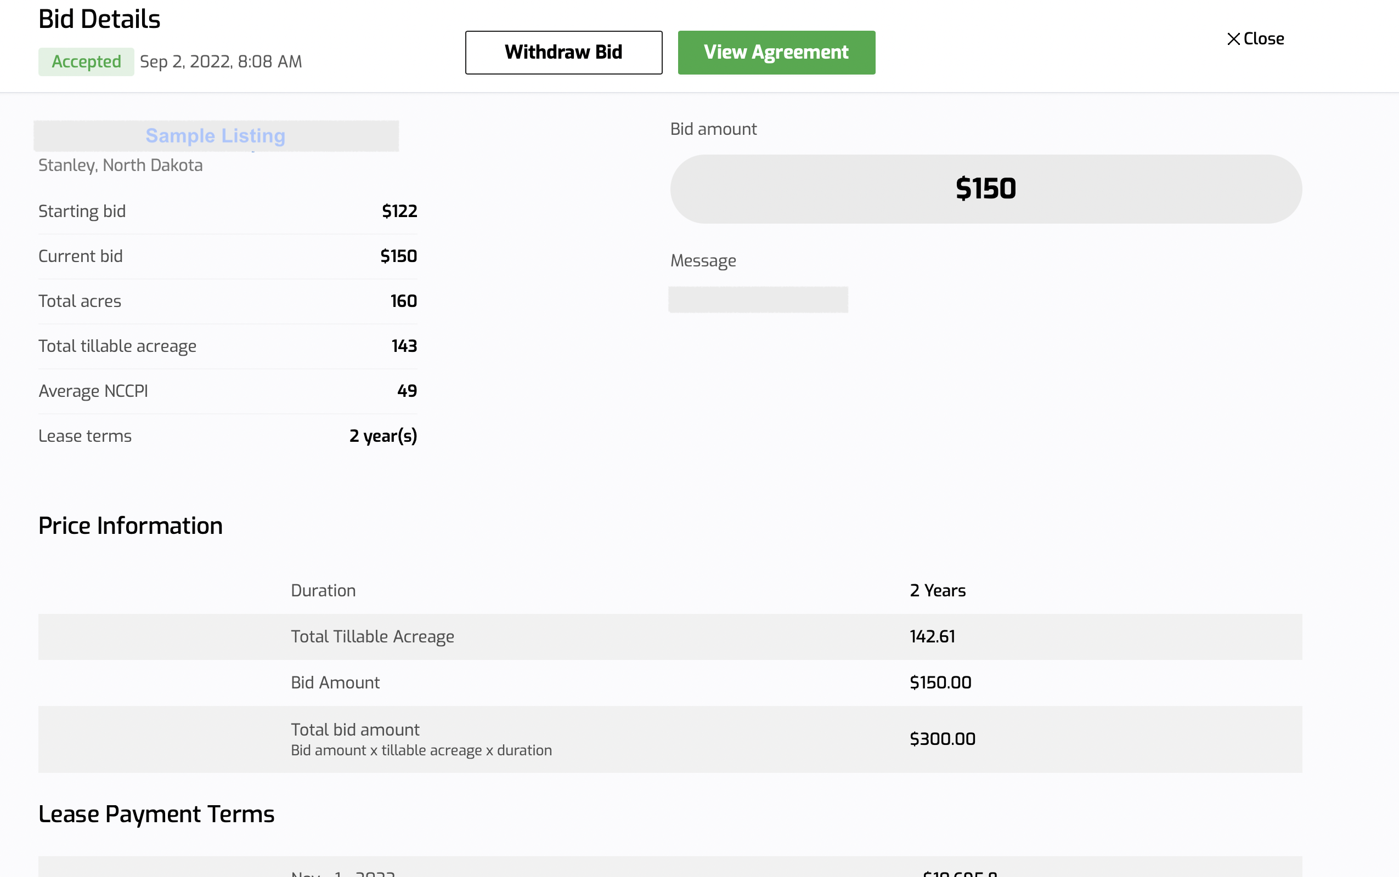1399x877 pixels.
Task: Click the Duration 2 Years row
Action: pos(670,590)
